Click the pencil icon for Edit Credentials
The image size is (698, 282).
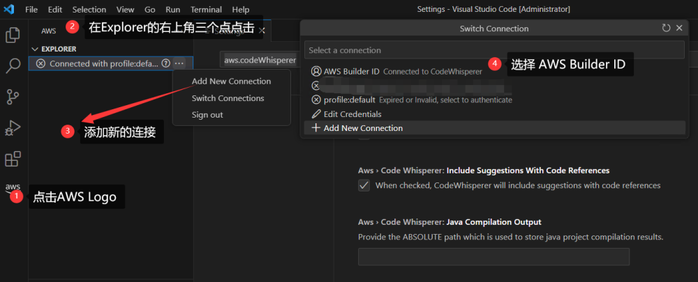click(x=316, y=114)
